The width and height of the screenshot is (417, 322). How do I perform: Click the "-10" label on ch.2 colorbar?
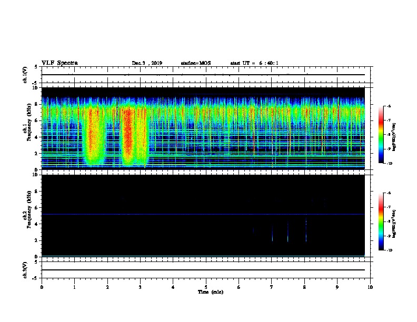coord(389,250)
